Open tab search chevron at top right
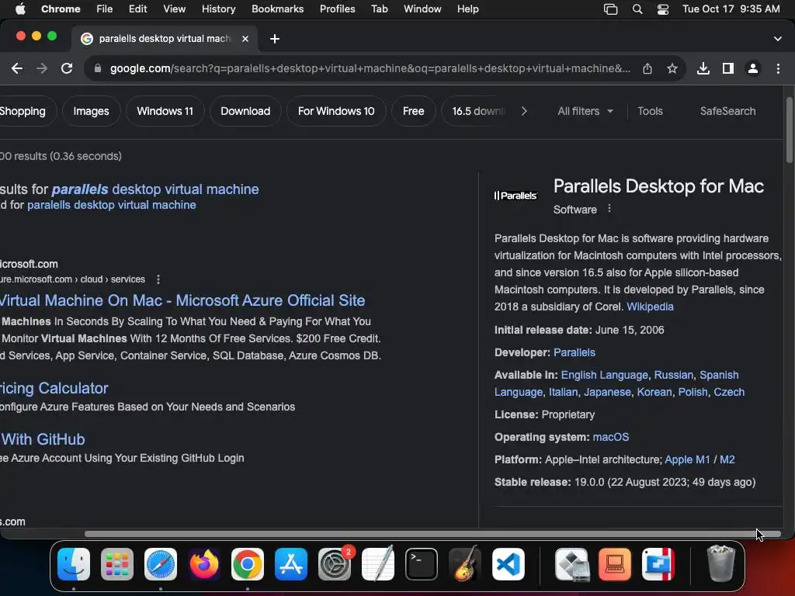Viewport: 795px width, 596px height. click(x=778, y=39)
